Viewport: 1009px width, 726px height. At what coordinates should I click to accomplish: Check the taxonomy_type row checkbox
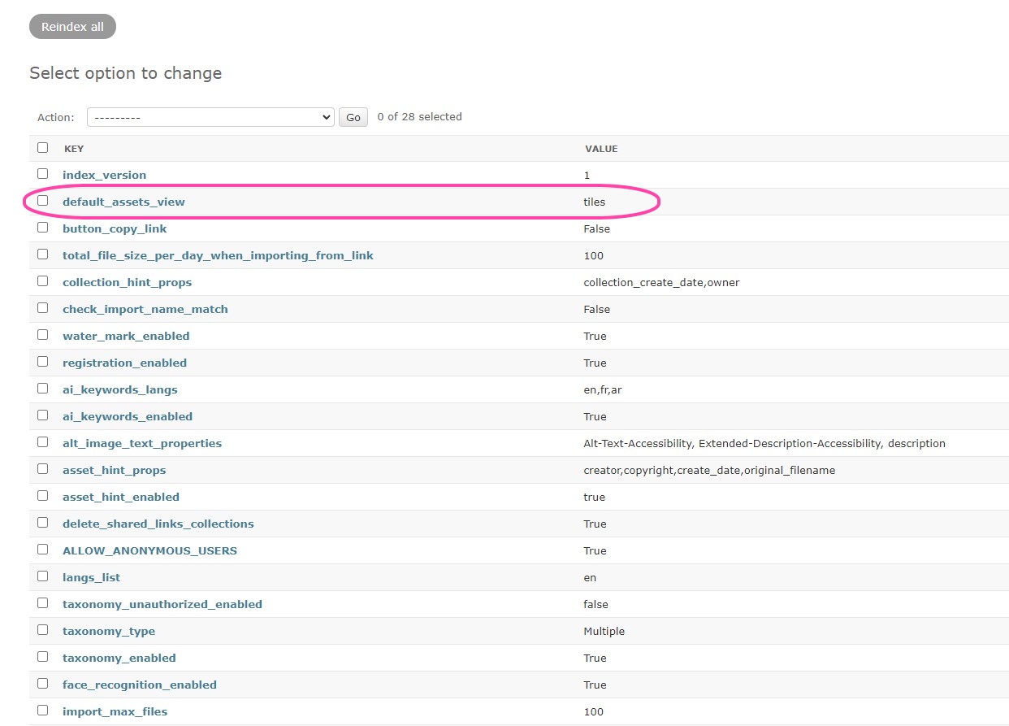coord(42,630)
